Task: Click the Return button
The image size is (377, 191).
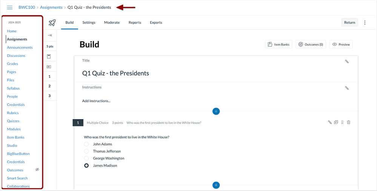Action: pyautogui.click(x=349, y=23)
